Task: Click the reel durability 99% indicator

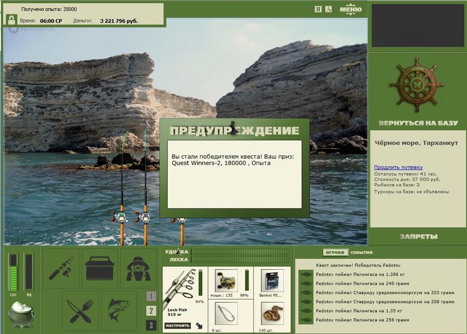Action: [246, 280]
